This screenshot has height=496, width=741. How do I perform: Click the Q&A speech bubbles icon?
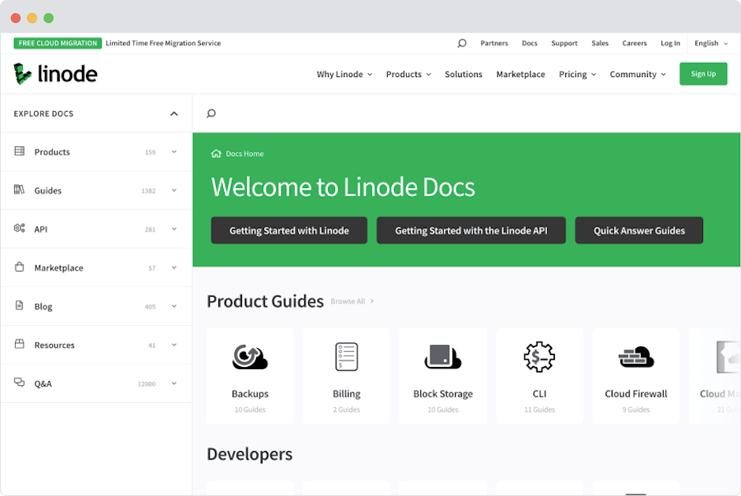point(19,383)
